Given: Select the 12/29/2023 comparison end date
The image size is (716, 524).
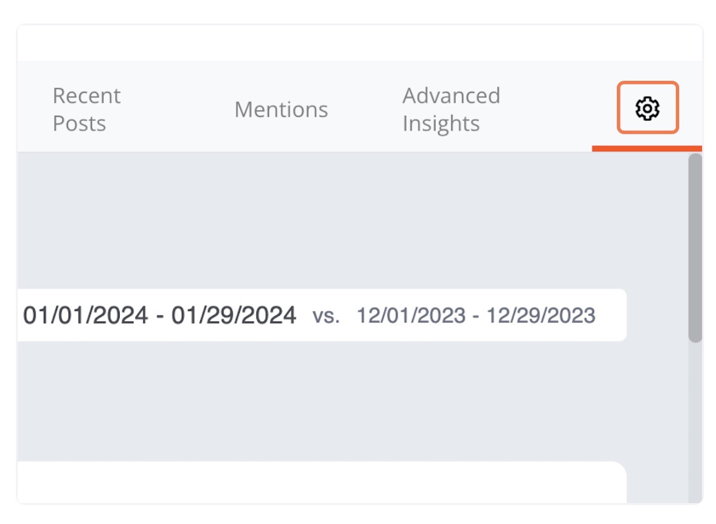Looking at the screenshot, I should (x=541, y=316).
